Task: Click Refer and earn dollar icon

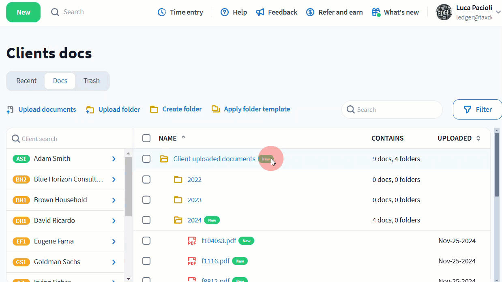Action: click(310, 12)
